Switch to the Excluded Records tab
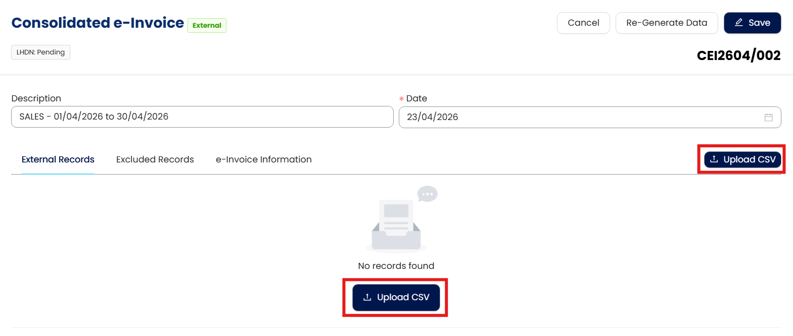The image size is (793, 336). (155, 159)
